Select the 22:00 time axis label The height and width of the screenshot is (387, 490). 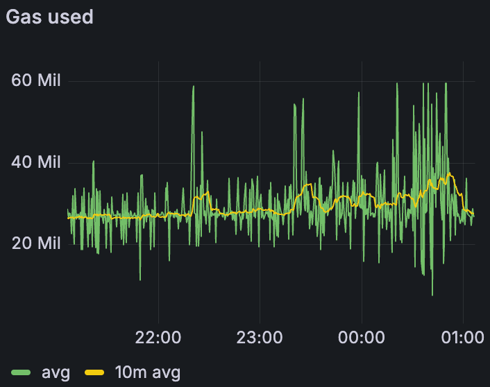tap(158, 338)
